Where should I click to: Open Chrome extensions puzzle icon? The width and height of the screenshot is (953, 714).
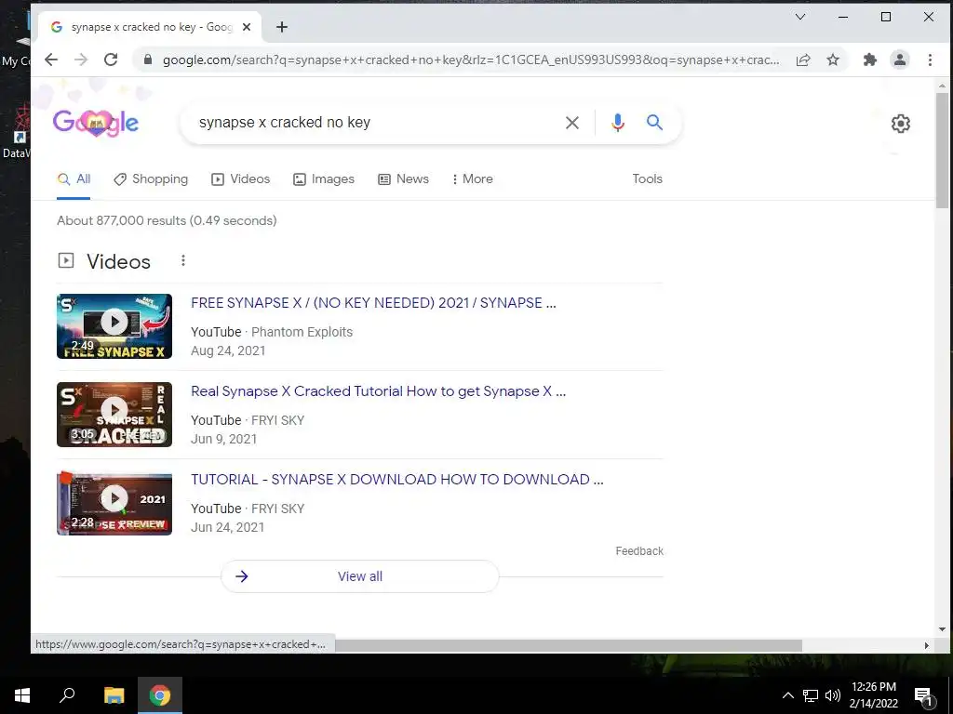tap(870, 59)
